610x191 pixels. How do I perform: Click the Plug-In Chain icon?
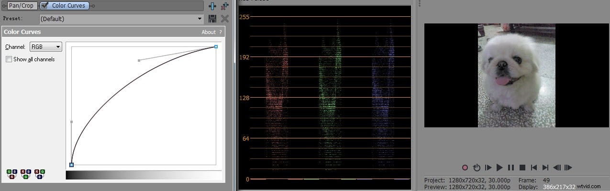tap(212, 6)
